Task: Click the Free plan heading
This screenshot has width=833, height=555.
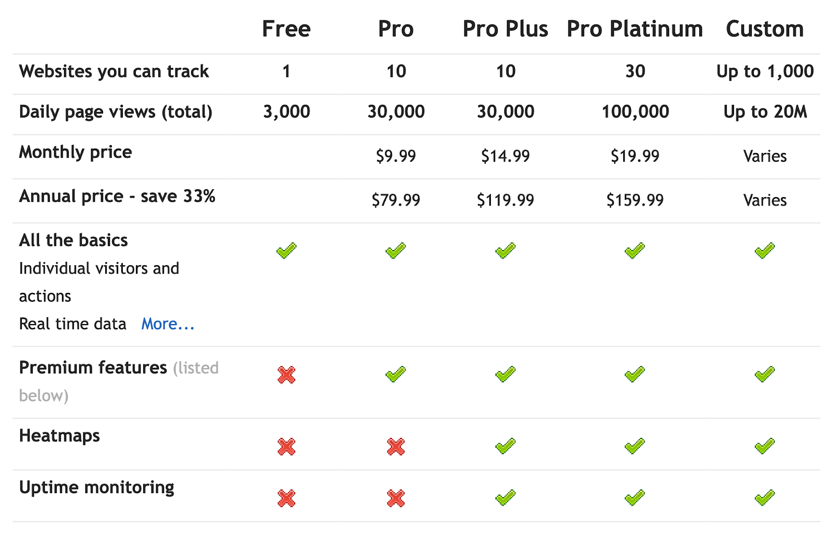Action: [x=286, y=29]
